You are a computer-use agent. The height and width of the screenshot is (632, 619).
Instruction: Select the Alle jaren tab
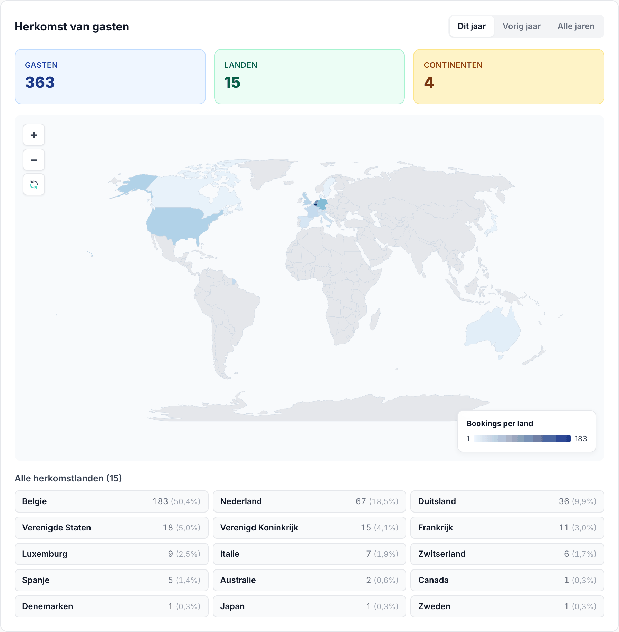coord(576,26)
